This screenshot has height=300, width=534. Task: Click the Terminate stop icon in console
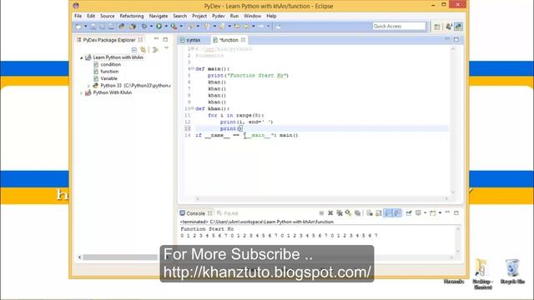tap(321, 213)
